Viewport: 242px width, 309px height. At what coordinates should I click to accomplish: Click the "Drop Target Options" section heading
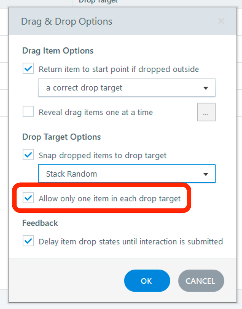(x=61, y=137)
